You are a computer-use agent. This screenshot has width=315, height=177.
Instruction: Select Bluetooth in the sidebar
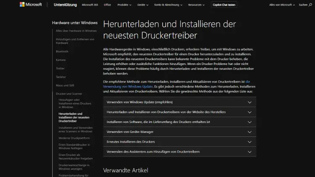[x=62, y=51]
